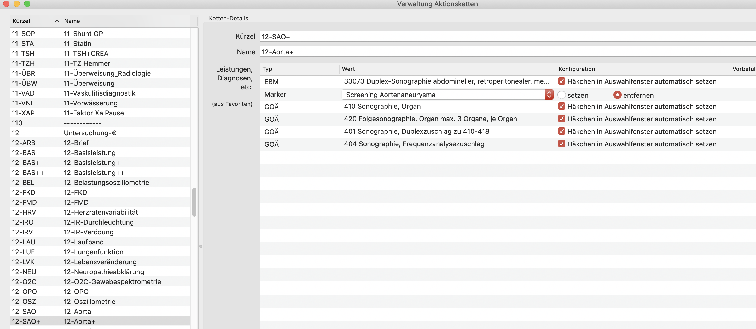Screen dimensions: 756x329
Task: Select row 12-ARB 12-Brief
Action: (100, 143)
